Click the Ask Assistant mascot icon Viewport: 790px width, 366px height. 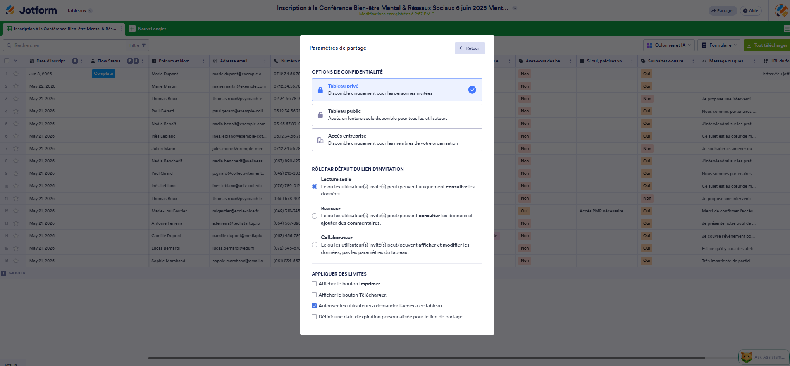[746, 357]
